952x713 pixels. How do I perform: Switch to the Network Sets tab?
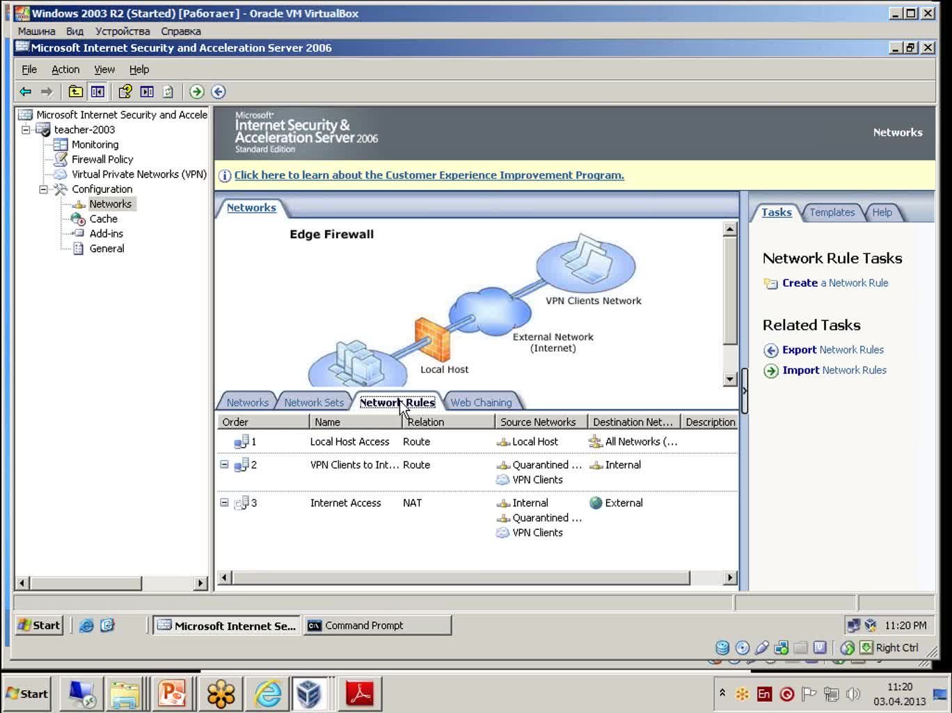(314, 402)
